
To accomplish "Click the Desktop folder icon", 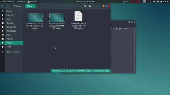I will [3, 23].
